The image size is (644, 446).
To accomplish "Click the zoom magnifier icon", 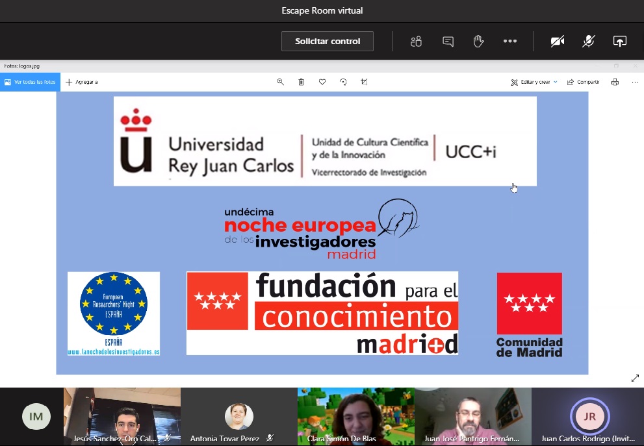I will pyautogui.click(x=281, y=82).
